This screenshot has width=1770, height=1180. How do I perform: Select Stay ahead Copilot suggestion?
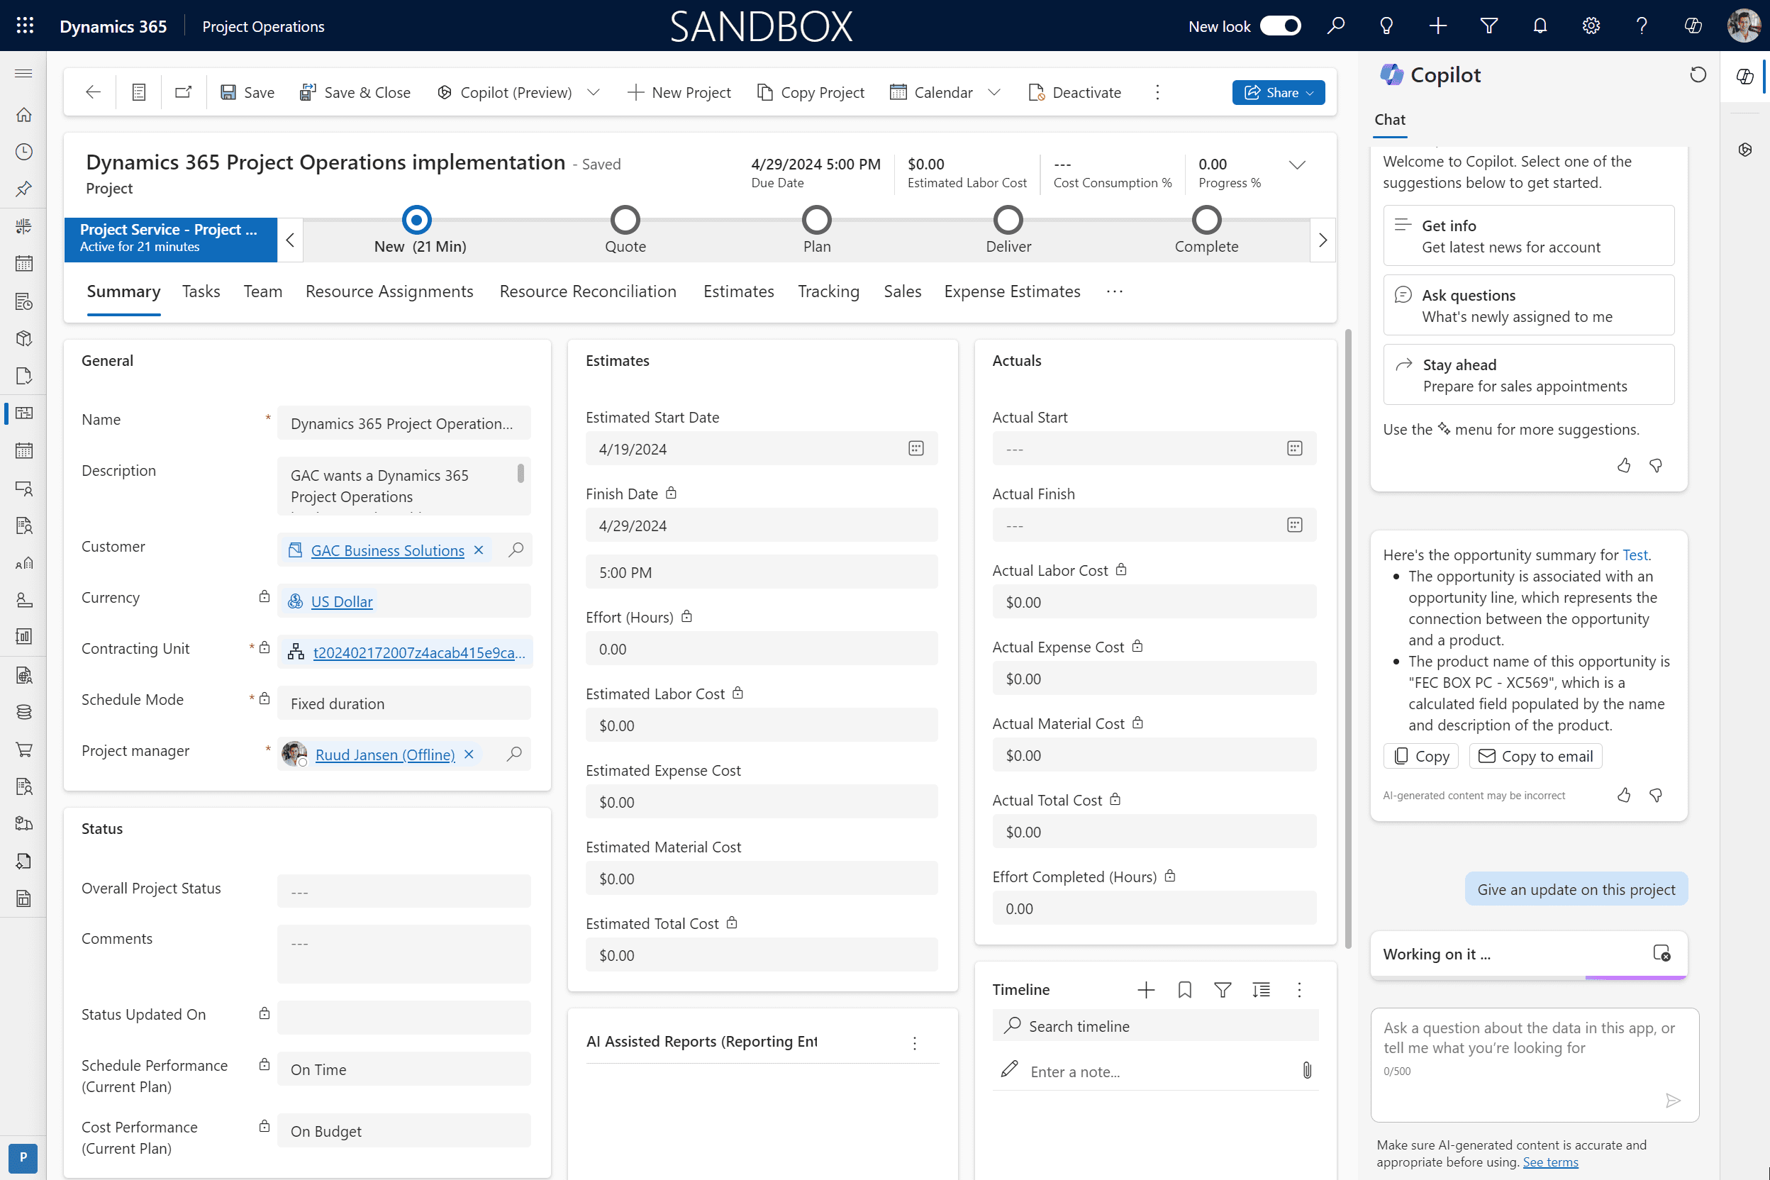point(1528,374)
